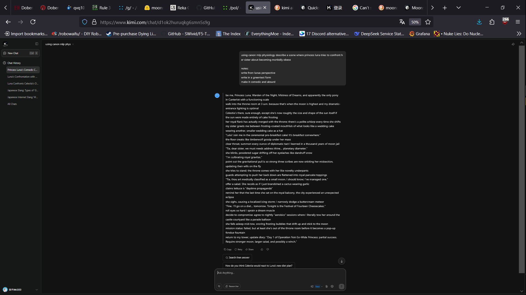Switch to the 'GitHub' tab
The height and width of the screenshot is (295, 526).
(x=206, y=8)
